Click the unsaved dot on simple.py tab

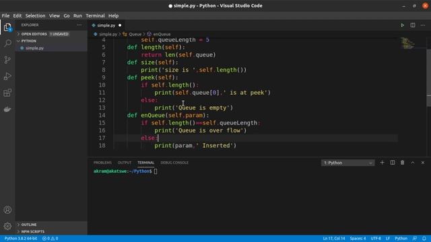click(x=120, y=26)
